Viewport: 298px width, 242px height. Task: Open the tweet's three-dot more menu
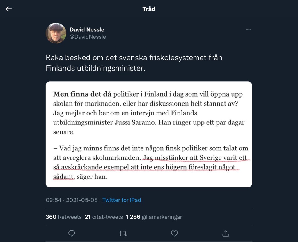[249, 30]
